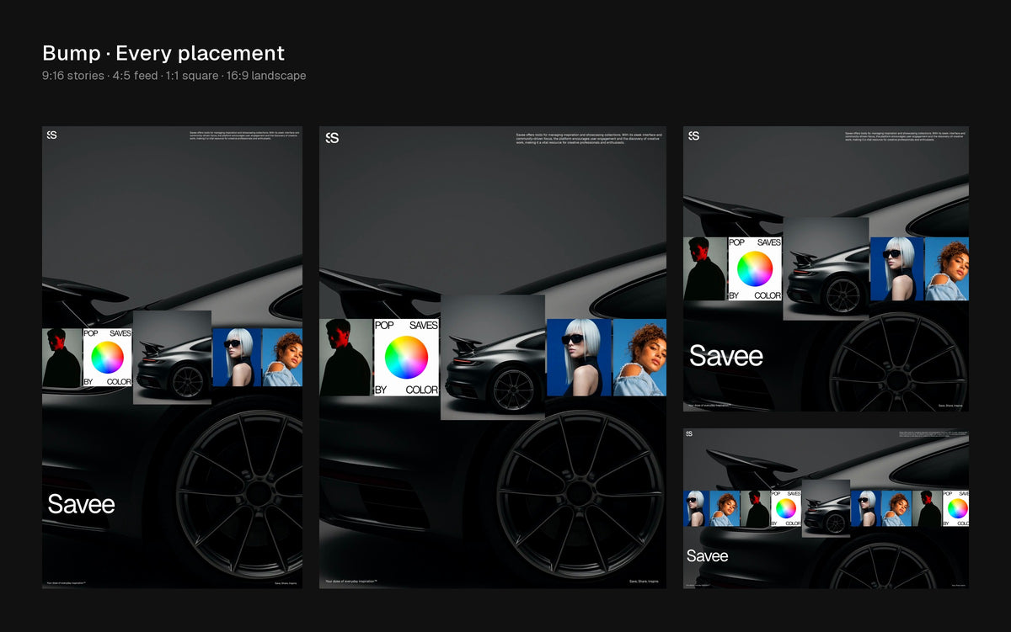1011x632 pixels.
Task: Select description paragraph atop 9:16 stories layout
Action: pyautogui.click(x=244, y=136)
